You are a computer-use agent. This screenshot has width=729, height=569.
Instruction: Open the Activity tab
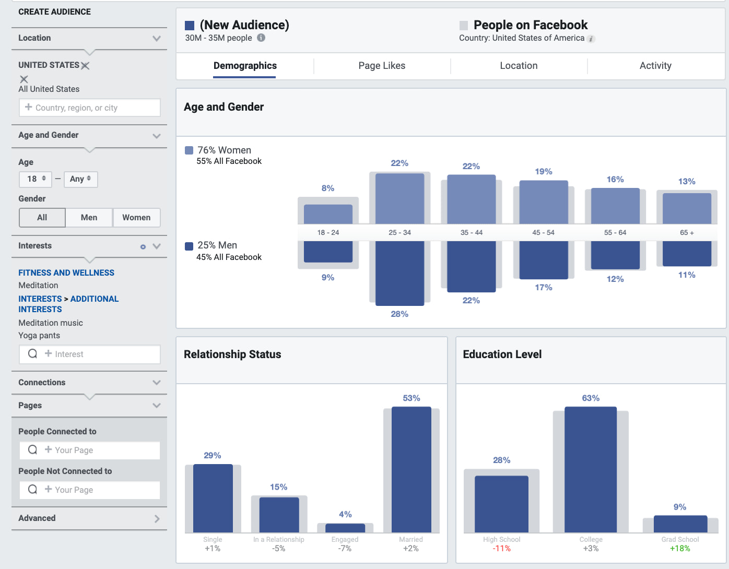(x=655, y=66)
